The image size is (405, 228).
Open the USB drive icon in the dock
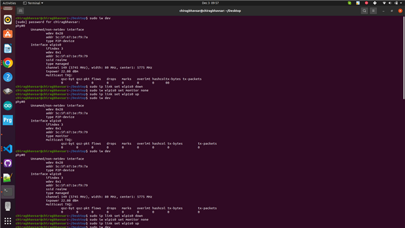tap(8, 206)
